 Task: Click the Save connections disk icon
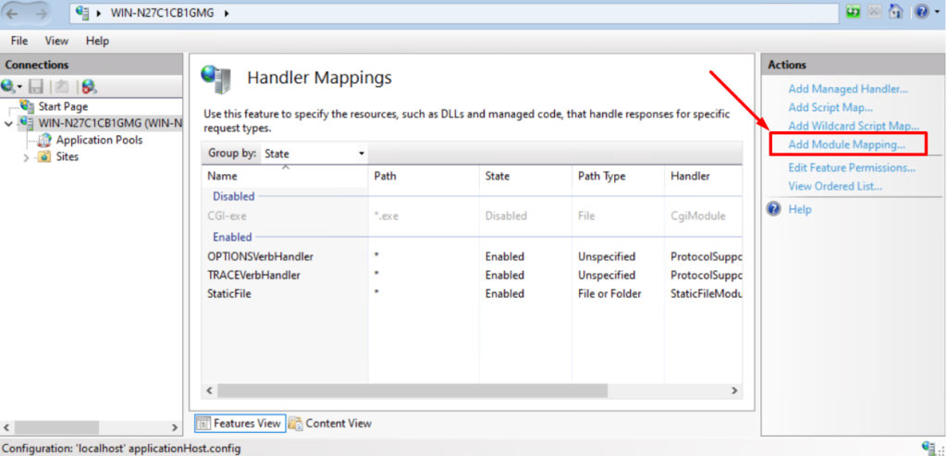point(36,86)
